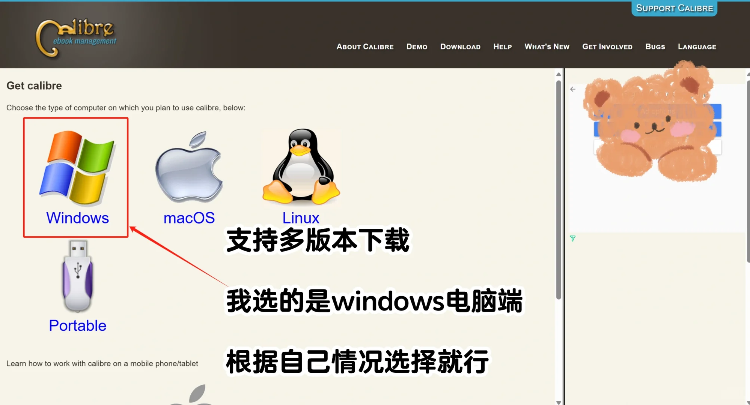
Task: Click 'Learn how to work with calibre on a mobile phone/tablet'
Action: coord(102,363)
